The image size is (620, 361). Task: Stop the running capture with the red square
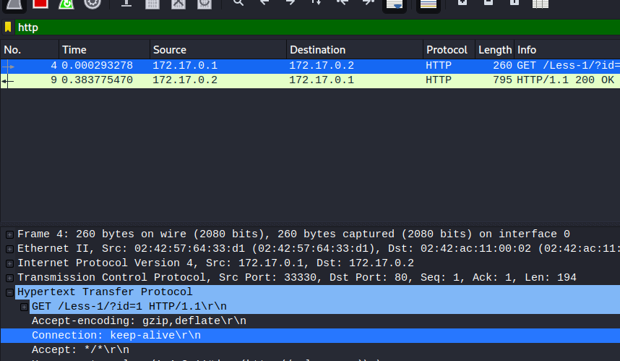pos(40,4)
